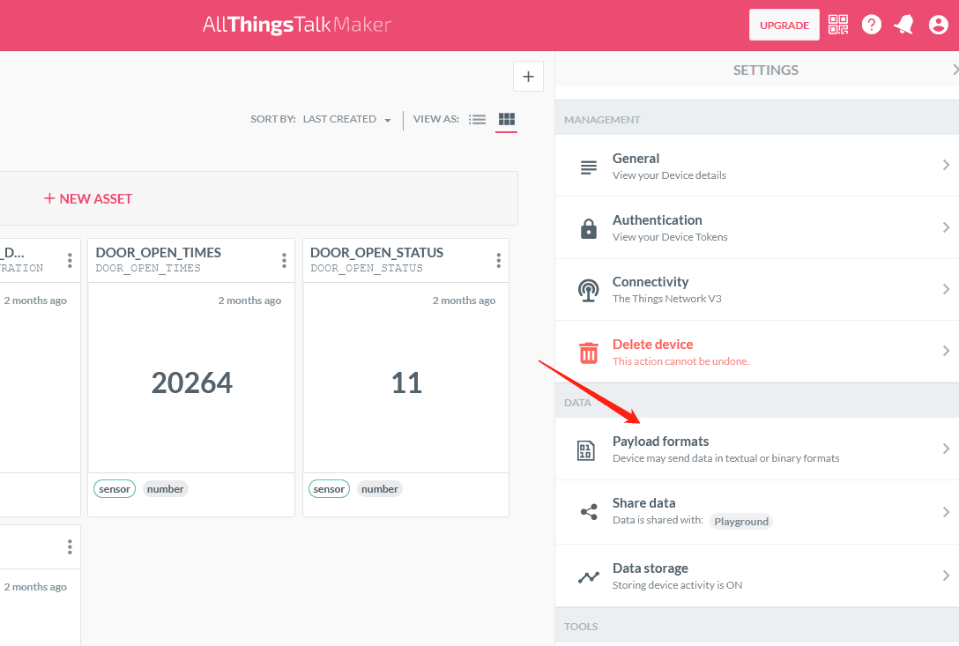The width and height of the screenshot is (959, 646).
Task: Open General settings
Action: tap(756, 166)
